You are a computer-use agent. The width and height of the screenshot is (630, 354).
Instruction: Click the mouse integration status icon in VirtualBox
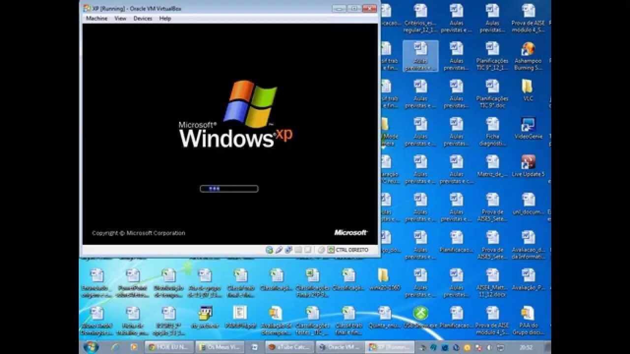[x=321, y=250]
